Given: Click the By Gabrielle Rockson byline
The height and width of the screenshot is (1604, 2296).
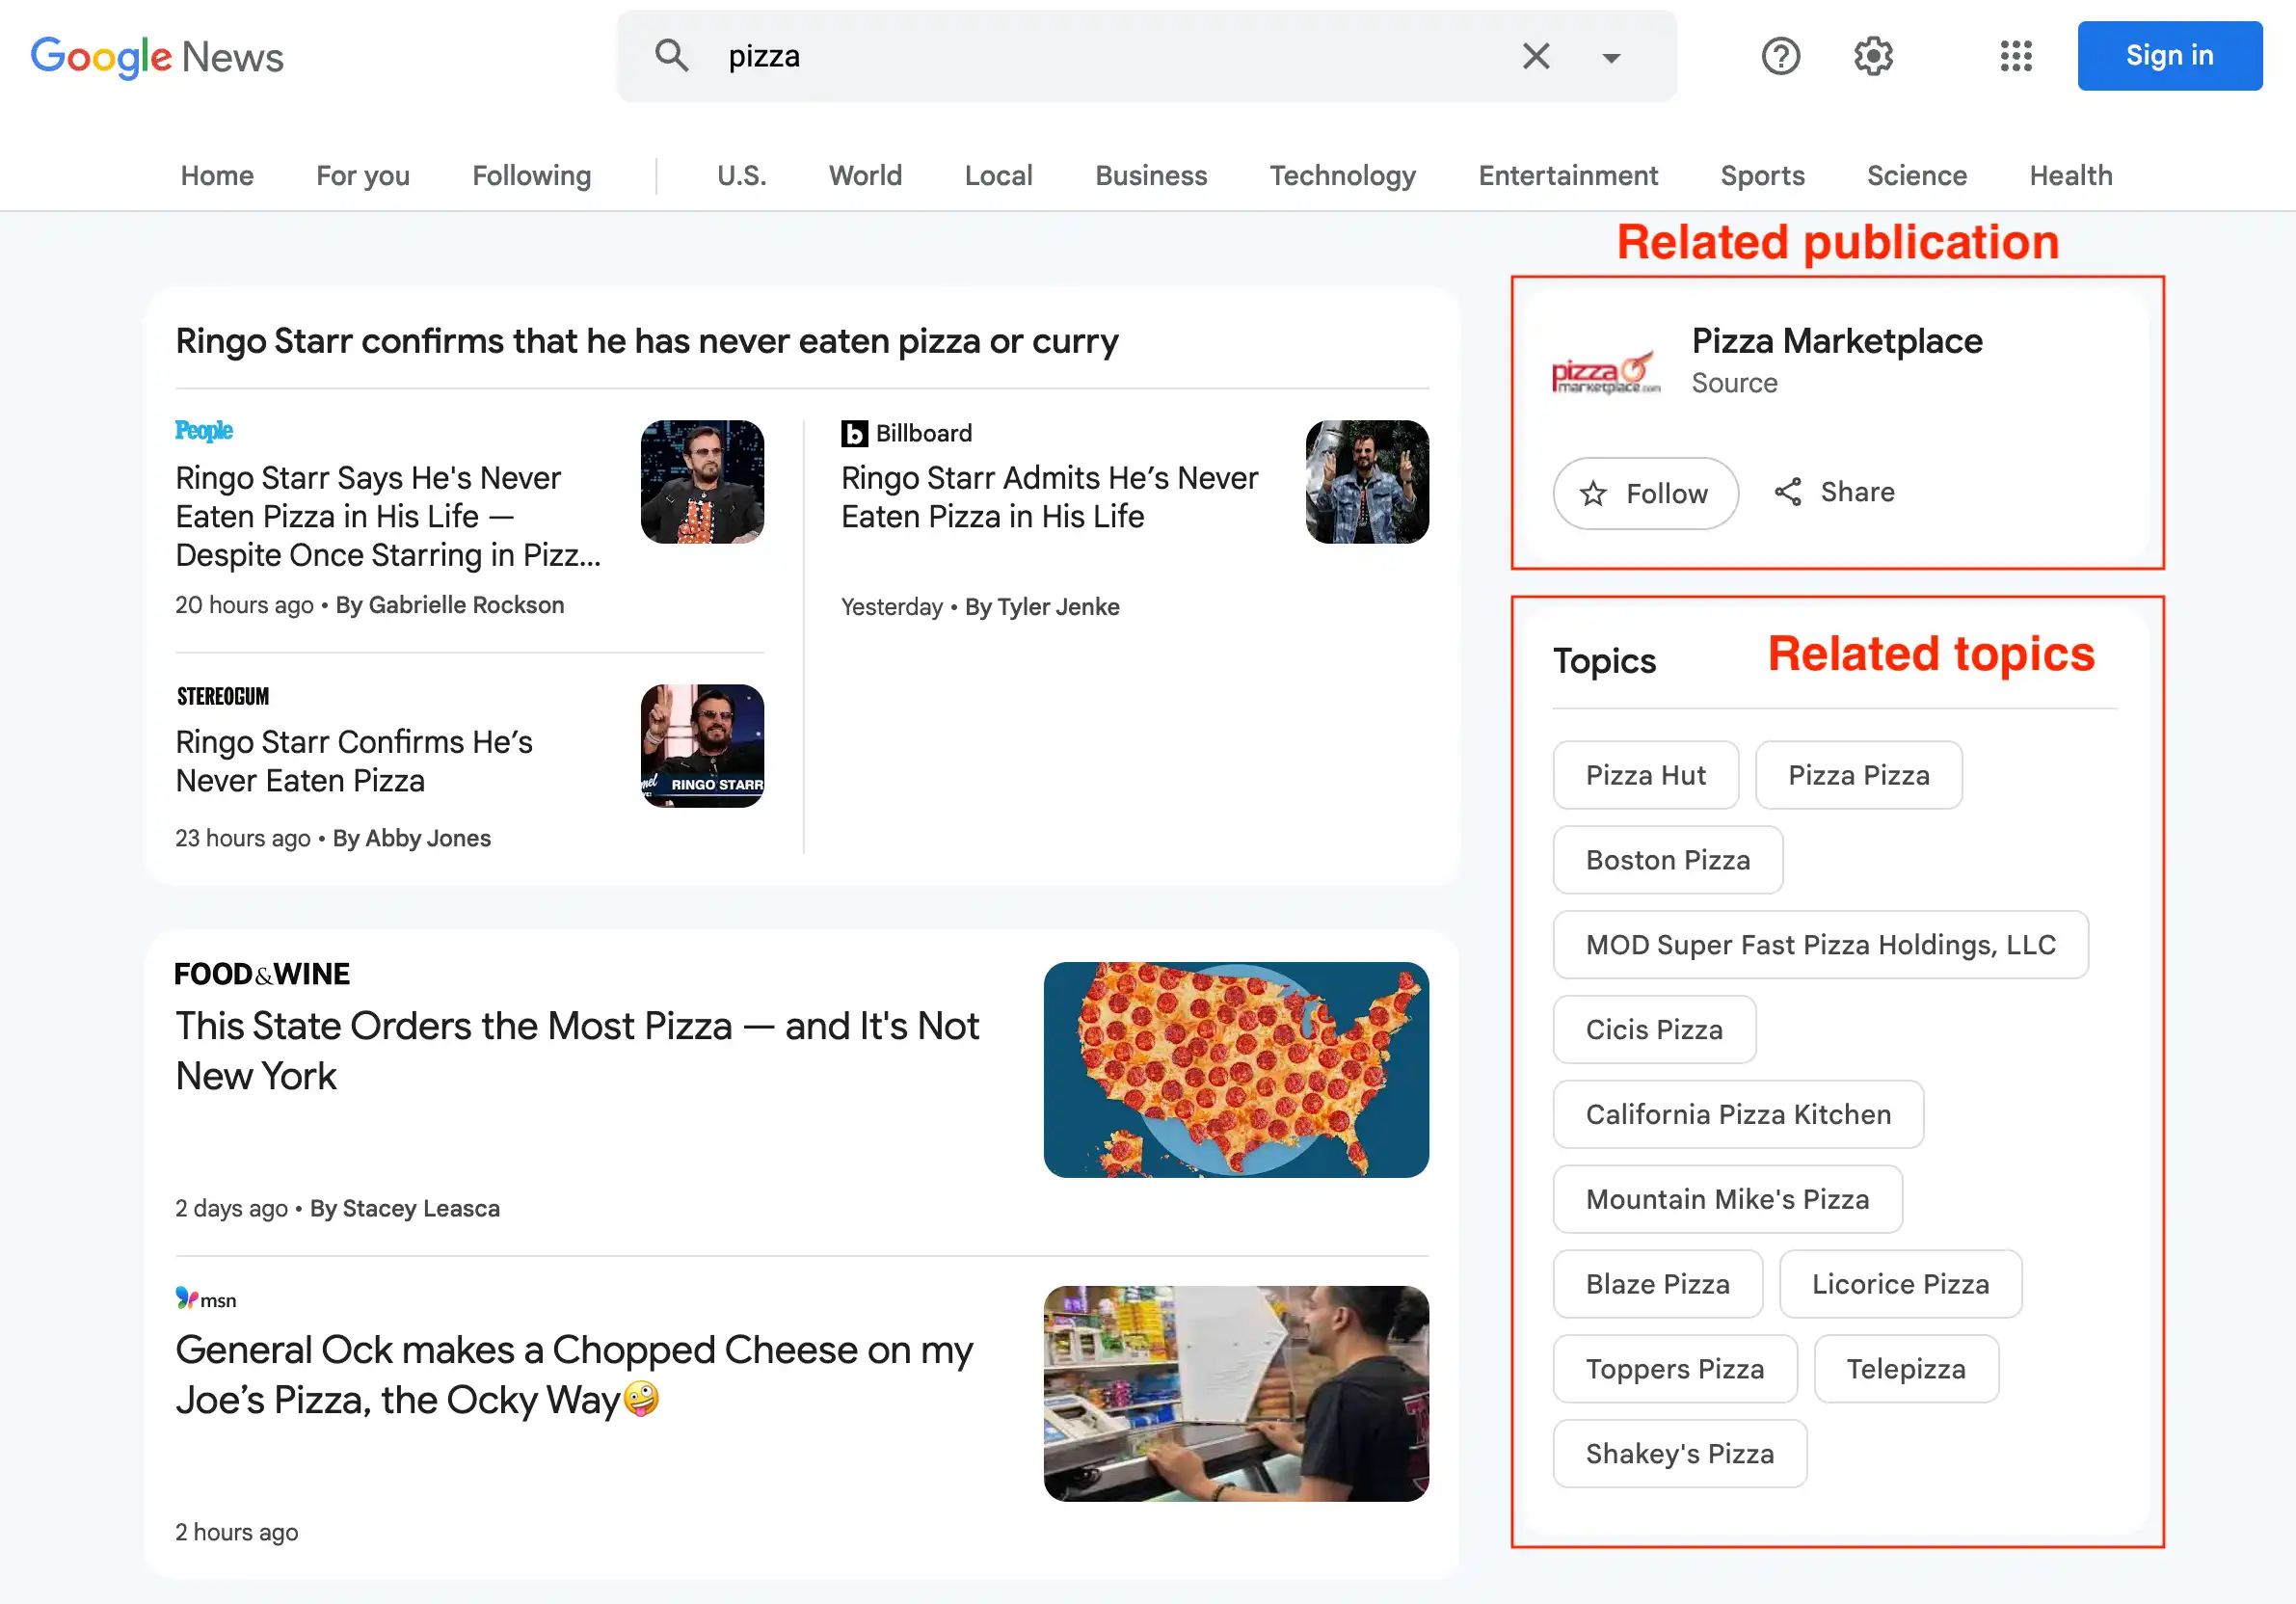Looking at the screenshot, I should click(x=450, y=605).
